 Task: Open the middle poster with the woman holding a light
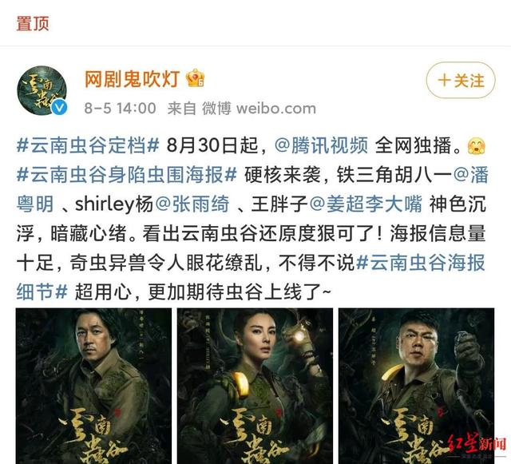click(x=255, y=386)
